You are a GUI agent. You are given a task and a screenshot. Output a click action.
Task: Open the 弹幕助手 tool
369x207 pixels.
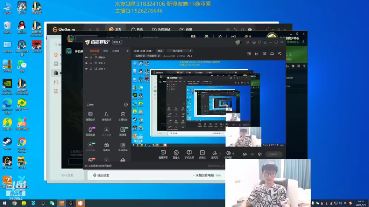point(90,116)
